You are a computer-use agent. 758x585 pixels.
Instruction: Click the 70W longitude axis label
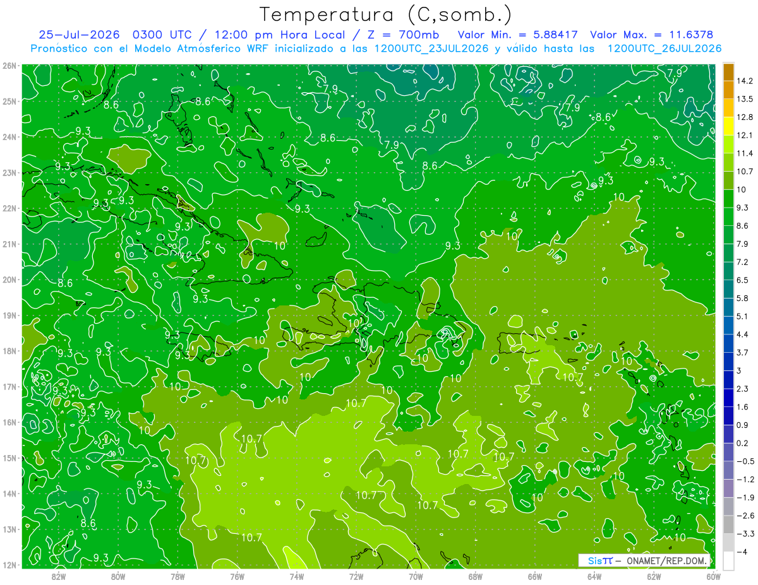coord(416,576)
